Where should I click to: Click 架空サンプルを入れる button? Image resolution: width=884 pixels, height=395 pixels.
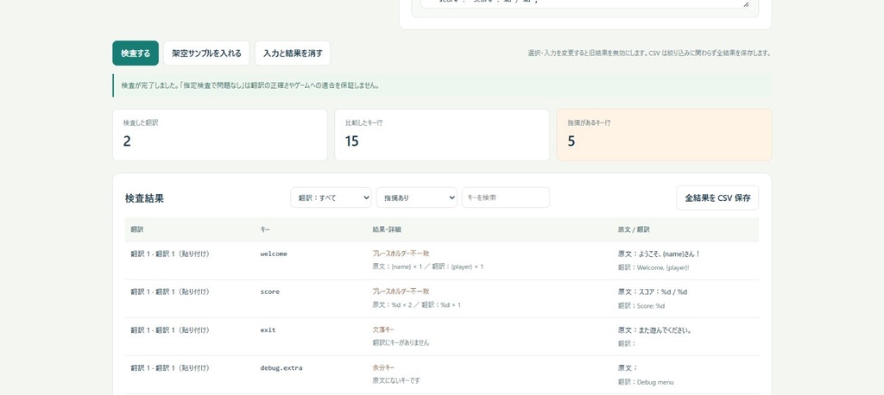(206, 53)
